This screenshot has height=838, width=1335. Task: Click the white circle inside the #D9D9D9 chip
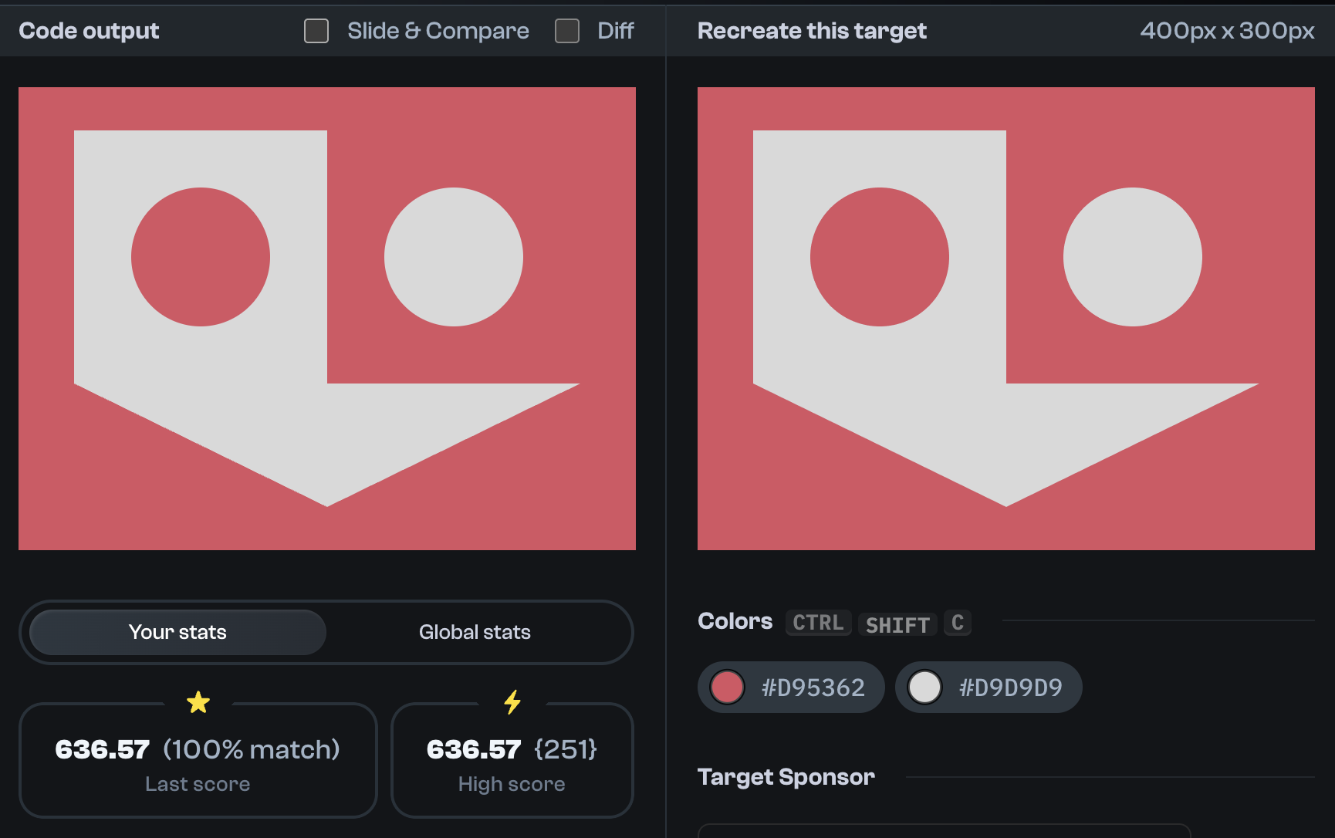coord(925,687)
